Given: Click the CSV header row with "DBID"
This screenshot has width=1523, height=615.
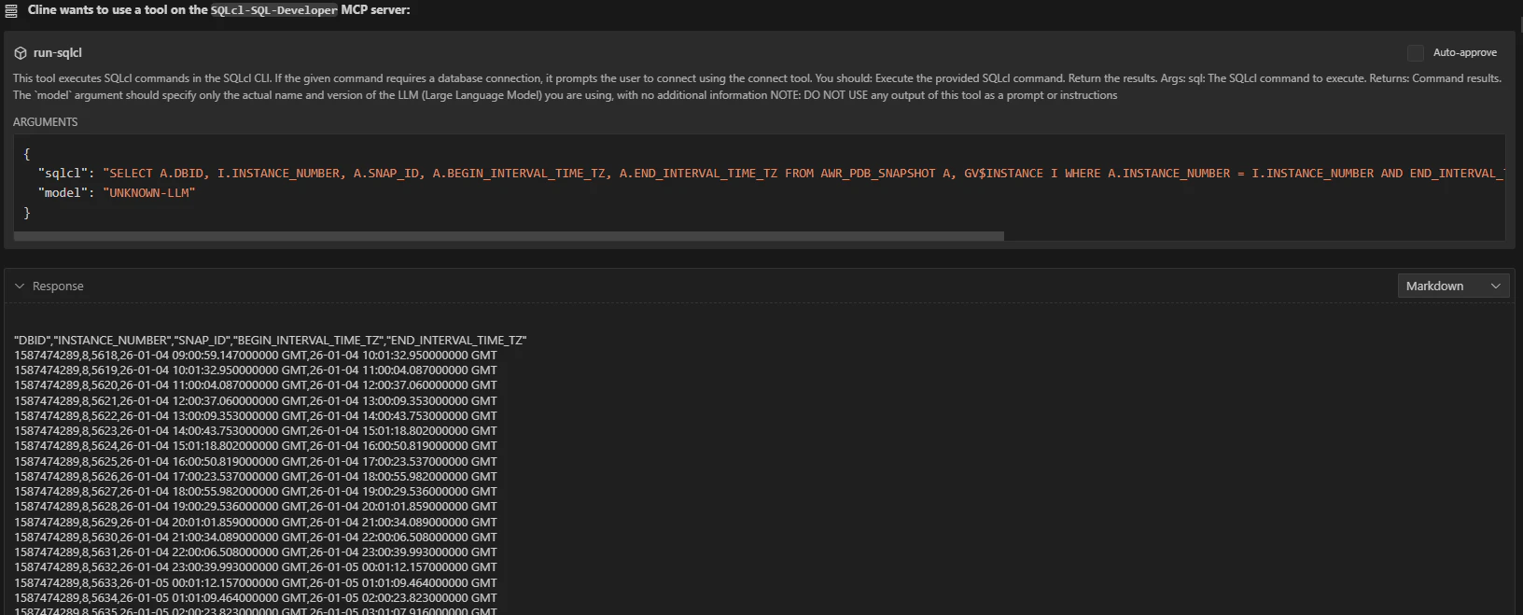Looking at the screenshot, I should pos(271,341).
